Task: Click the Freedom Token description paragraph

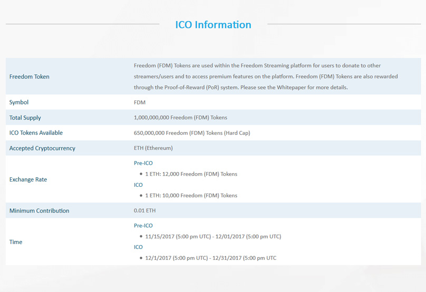Action: pyautogui.click(x=266, y=76)
